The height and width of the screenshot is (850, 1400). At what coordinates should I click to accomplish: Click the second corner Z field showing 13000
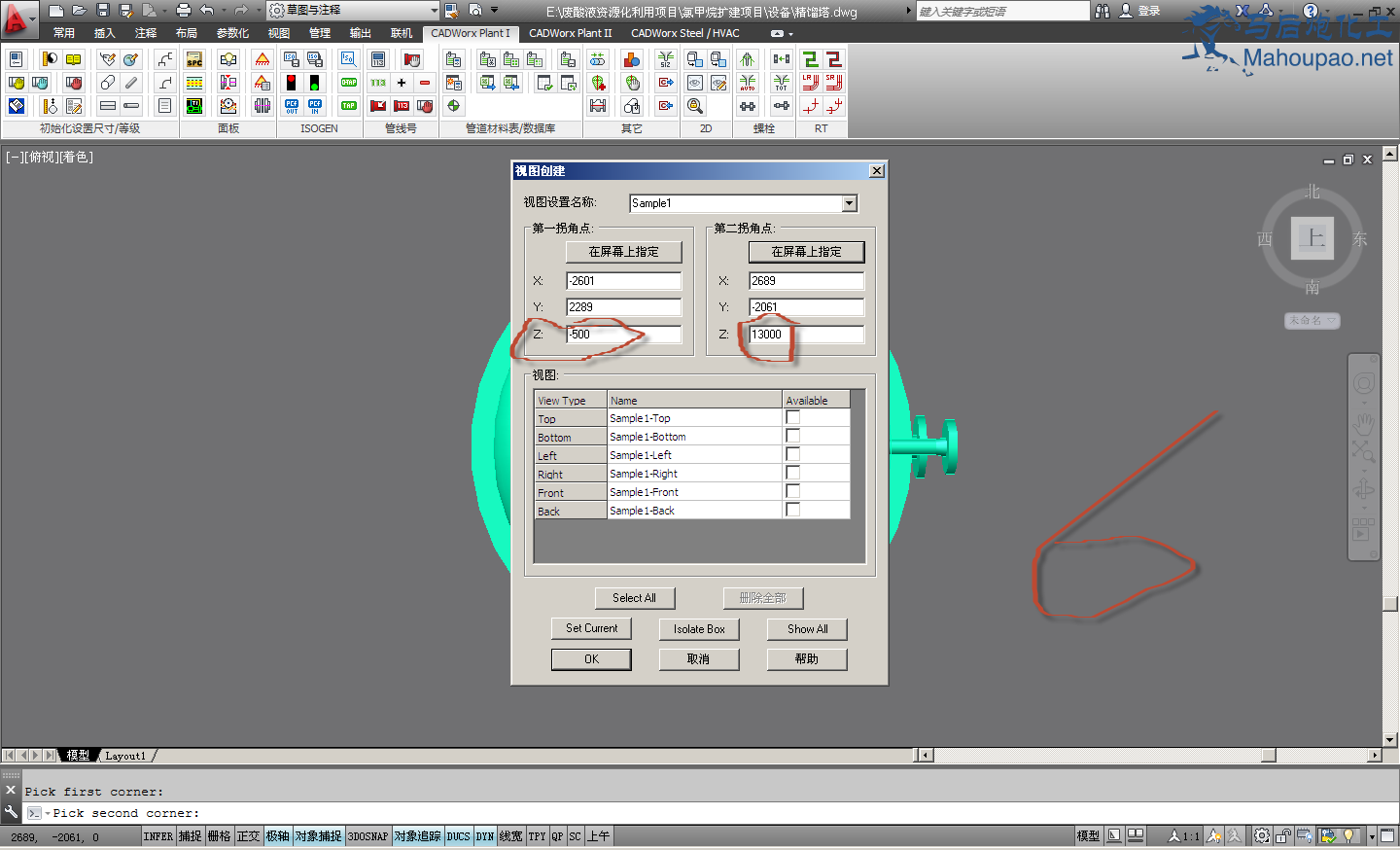806,334
